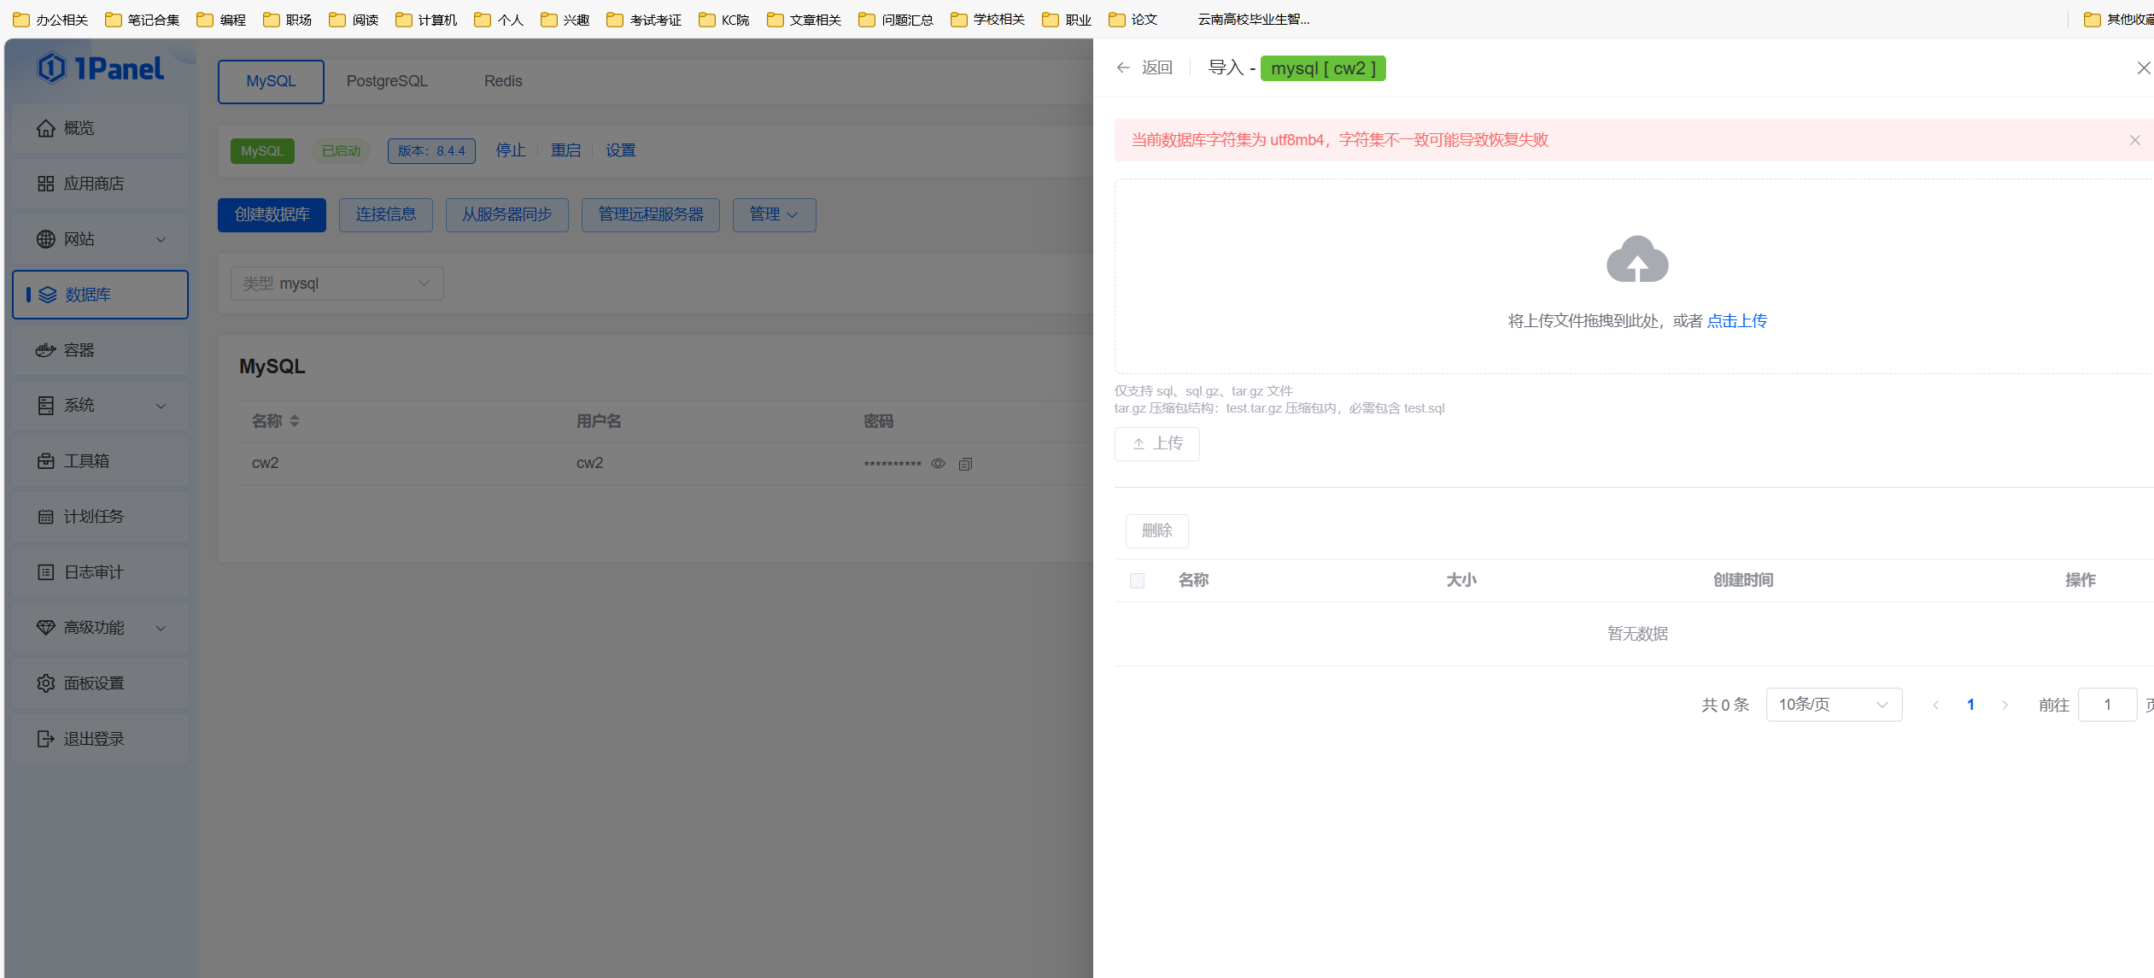Expand the 管理 dropdown menu
Screen dimensions: 2154x978
pos(772,214)
